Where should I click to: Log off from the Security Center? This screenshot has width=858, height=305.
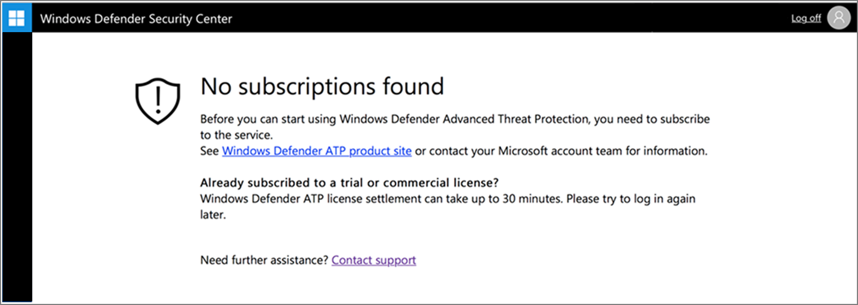(806, 18)
